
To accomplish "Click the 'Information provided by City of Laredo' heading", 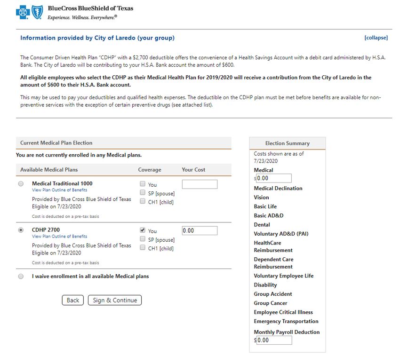I will click(x=97, y=38).
